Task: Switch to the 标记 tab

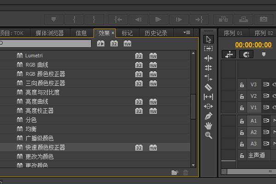Action: [x=127, y=33]
